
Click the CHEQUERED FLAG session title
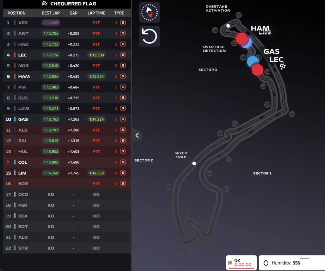click(73, 4)
